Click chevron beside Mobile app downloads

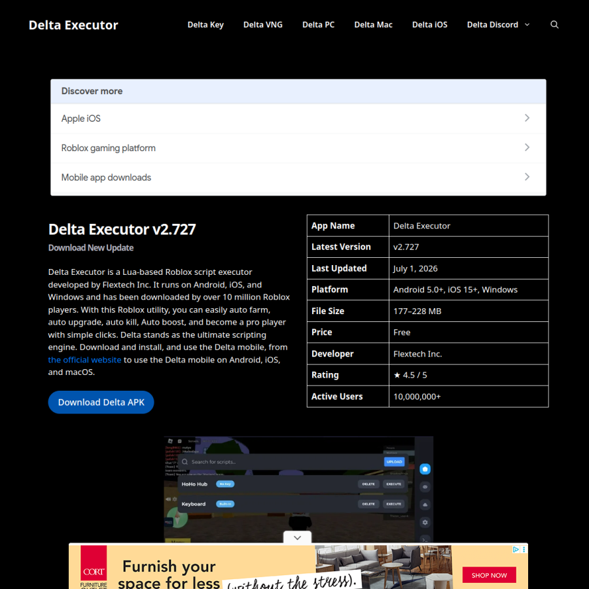[527, 177]
